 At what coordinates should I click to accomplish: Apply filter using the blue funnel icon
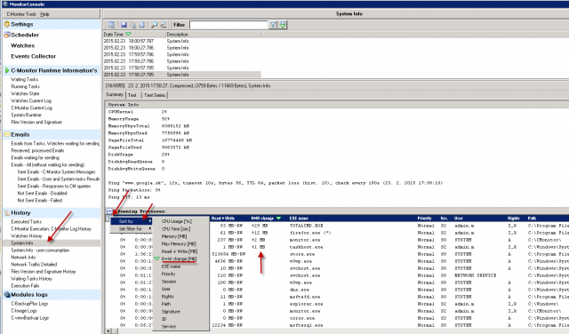273,25
